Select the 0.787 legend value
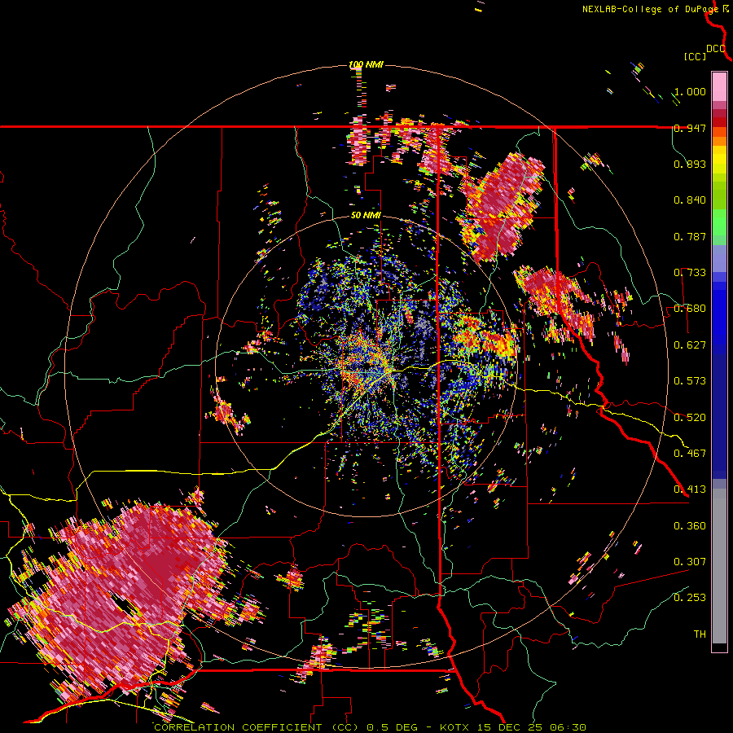Image resolution: width=733 pixels, height=733 pixels. [x=690, y=236]
